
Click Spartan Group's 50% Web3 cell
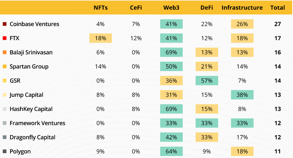click(x=171, y=66)
